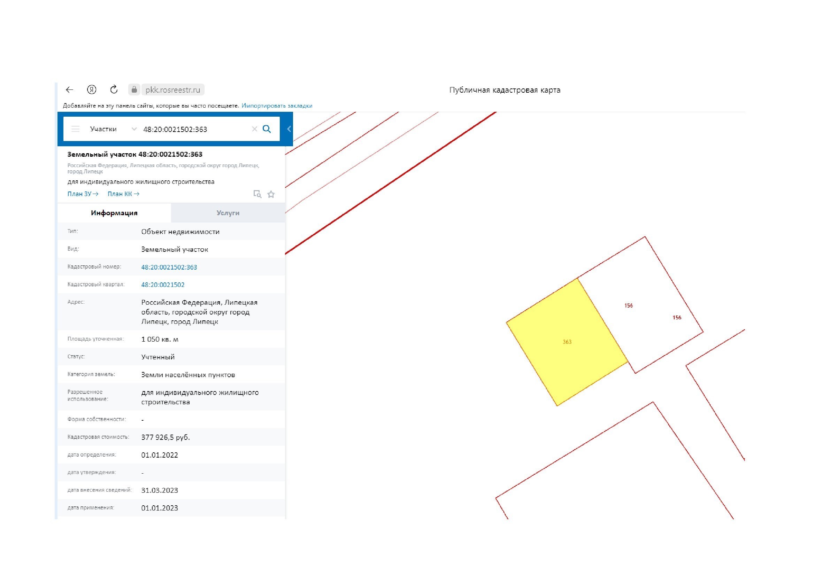The height and width of the screenshot is (576, 815).
Task: Click the padlock site security icon
Action: pyautogui.click(x=134, y=90)
